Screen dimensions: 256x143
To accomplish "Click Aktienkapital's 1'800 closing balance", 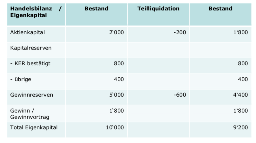I will pyautogui.click(x=240, y=32).
